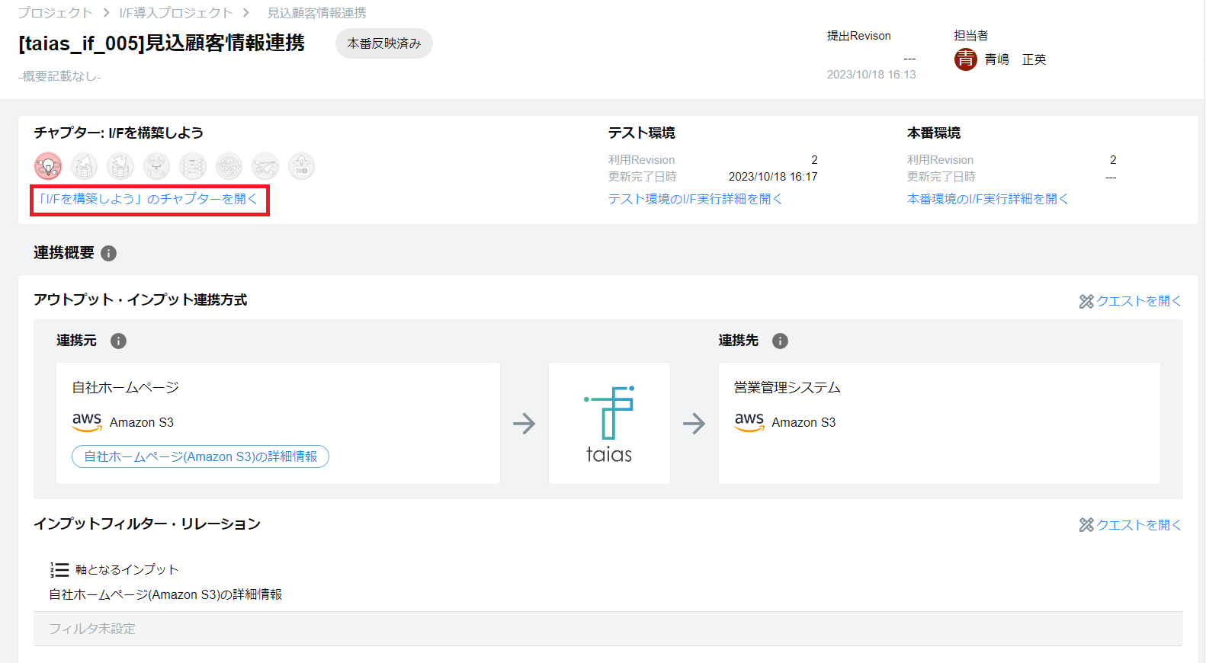This screenshot has height=663, width=1206.
Task: Select the highlighted red lightbulb chapter icon
Action: (48, 166)
